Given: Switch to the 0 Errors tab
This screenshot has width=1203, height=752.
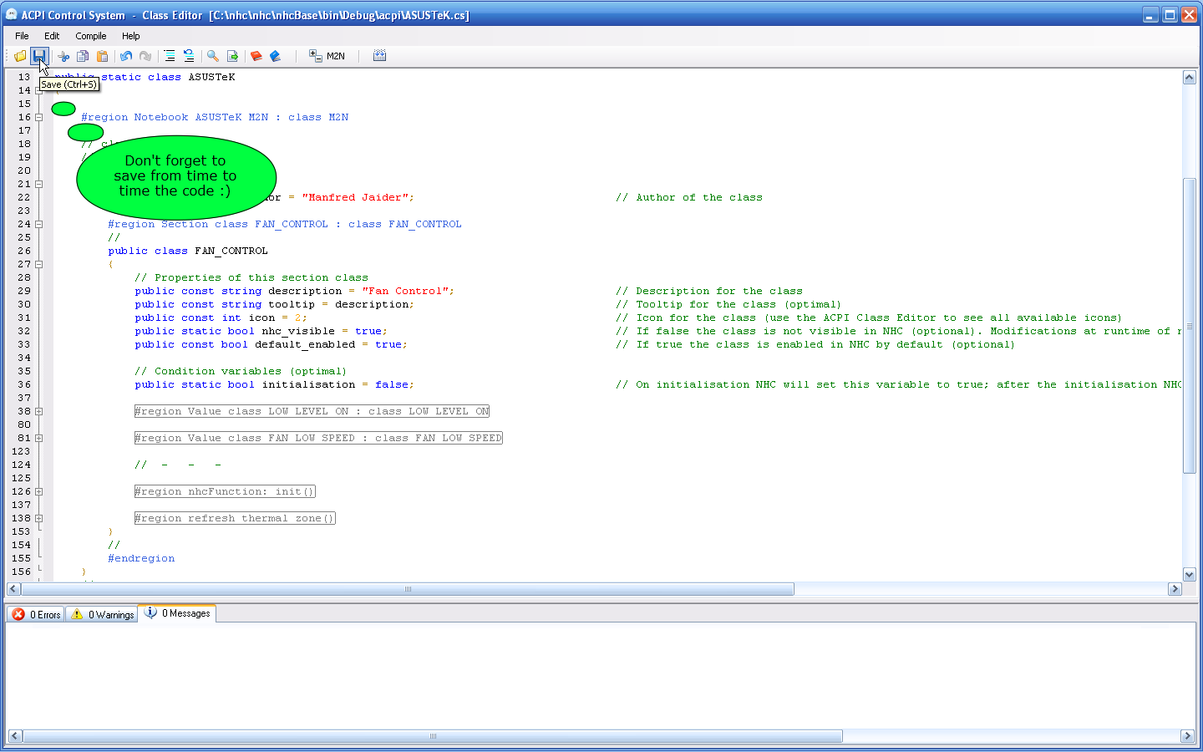Looking at the screenshot, I should [36, 614].
